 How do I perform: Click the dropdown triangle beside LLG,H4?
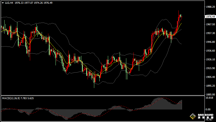(2, 2)
